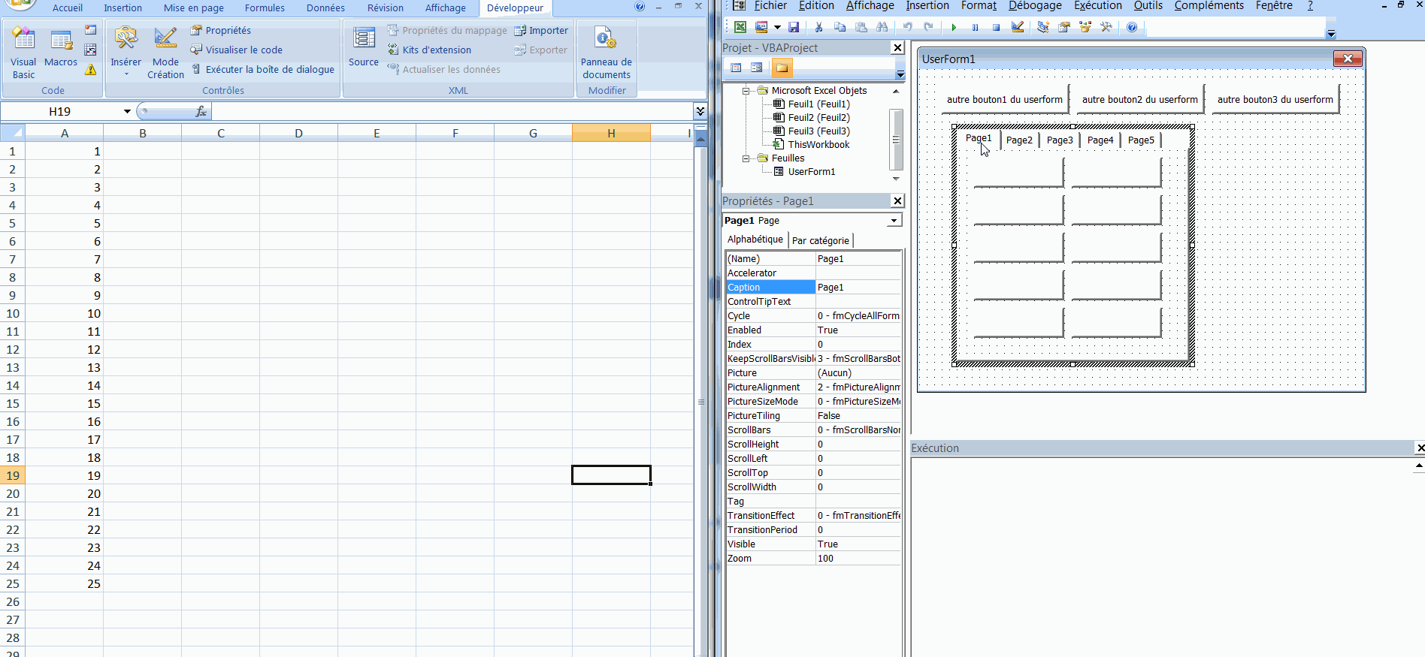The height and width of the screenshot is (657, 1425).
Task: Toggle Mode Création design mode
Action: [x=165, y=53]
